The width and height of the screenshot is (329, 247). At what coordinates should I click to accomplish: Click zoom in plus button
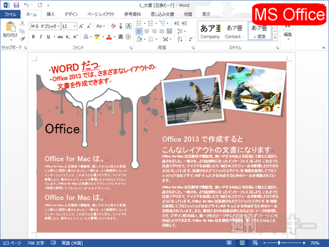[x=304, y=243]
